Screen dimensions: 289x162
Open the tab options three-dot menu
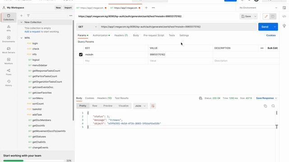click(154, 8)
